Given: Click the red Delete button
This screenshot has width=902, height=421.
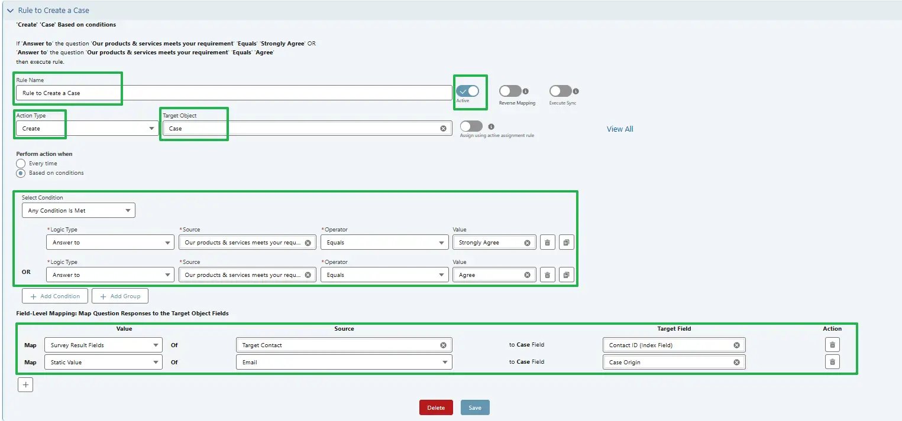Looking at the screenshot, I should coord(436,407).
